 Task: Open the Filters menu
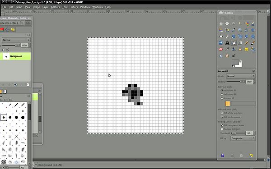click(x=74, y=7)
